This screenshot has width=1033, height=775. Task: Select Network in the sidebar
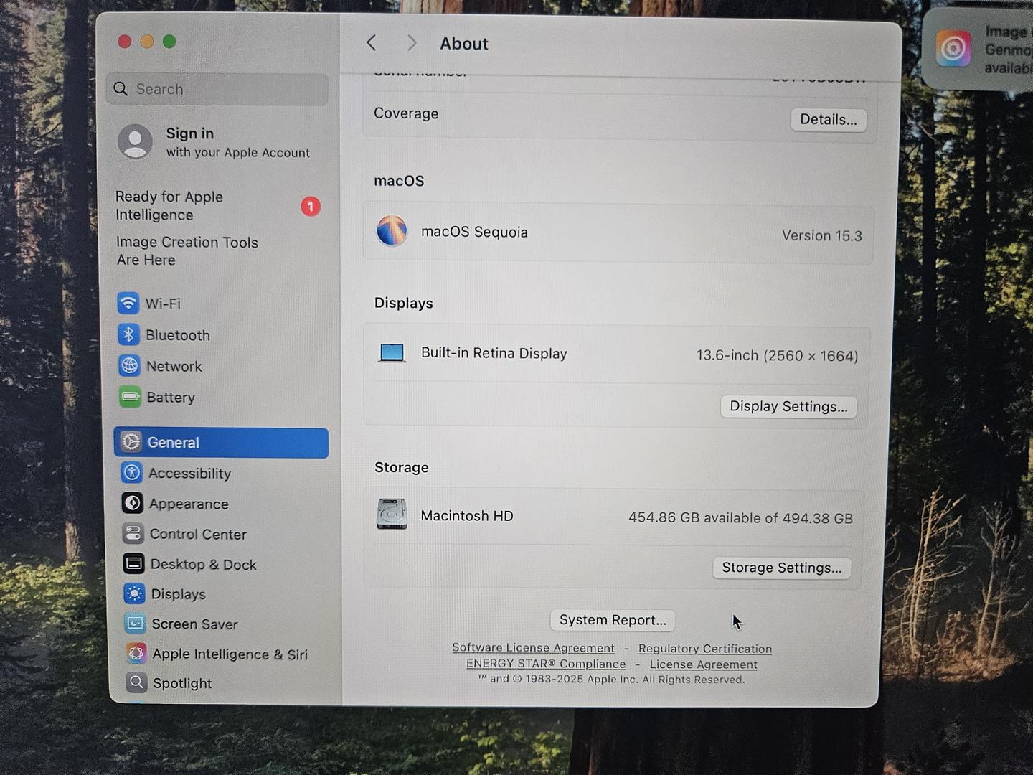point(221,366)
